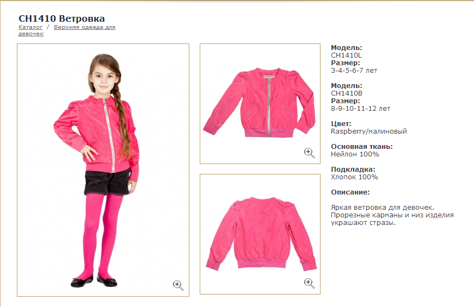Click the Описание heading
Viewport: 474px width, 307px height.
coord(350,192)
